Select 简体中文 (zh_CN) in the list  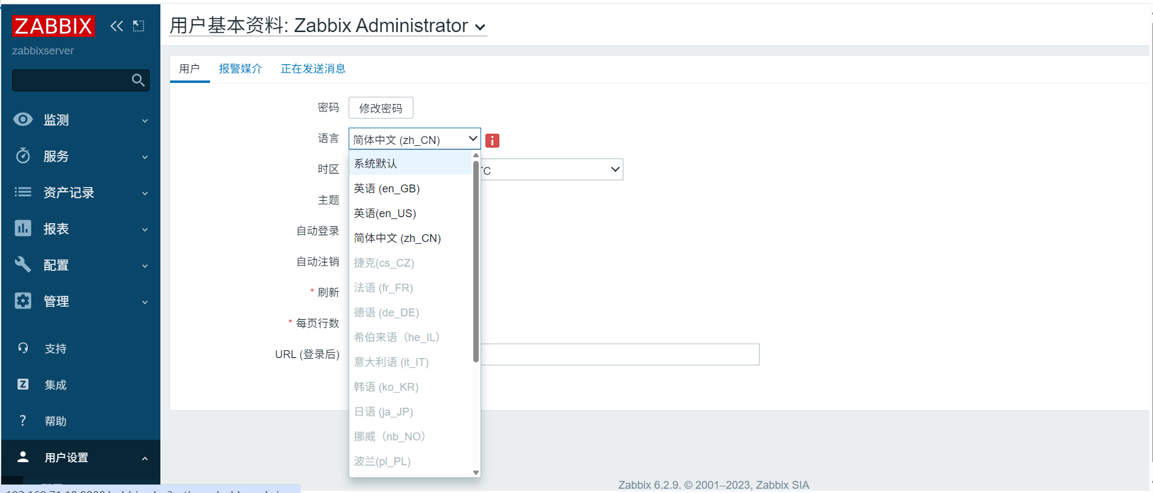pyautogui.click(x=410, y=238)
